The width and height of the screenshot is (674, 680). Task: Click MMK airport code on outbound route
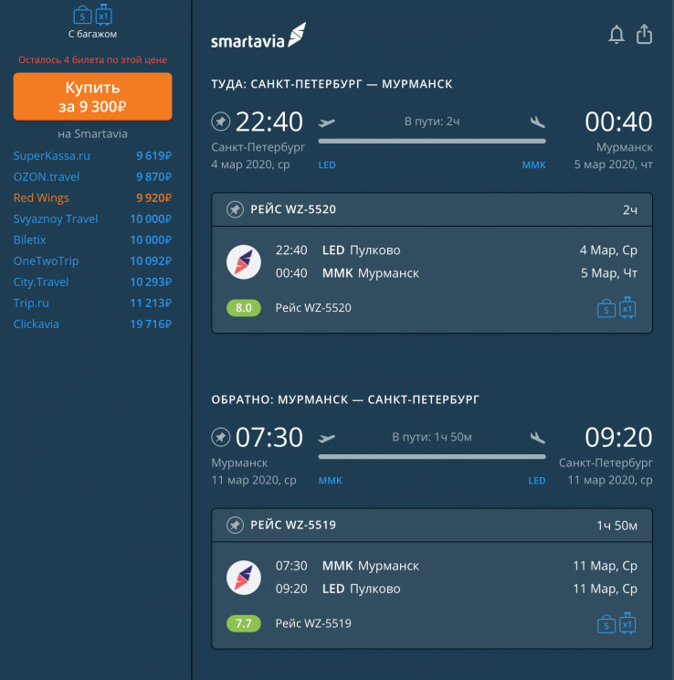[x=533, y=165]
